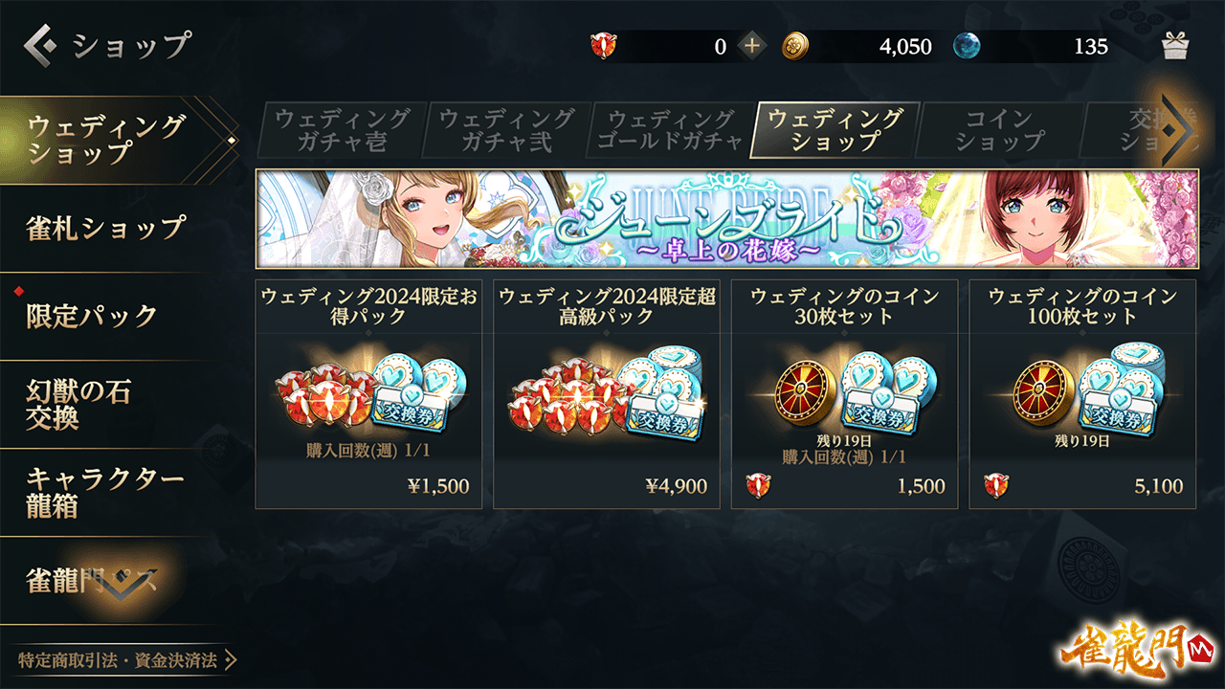Tap the red gem price icon on the 30枚セット card
This screenshot has width=1225, height=689.
coord(758,486)
